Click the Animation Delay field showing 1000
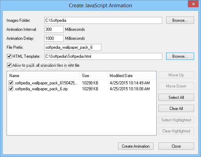This screenshot has height=157, width=201. tap(54, 38)
